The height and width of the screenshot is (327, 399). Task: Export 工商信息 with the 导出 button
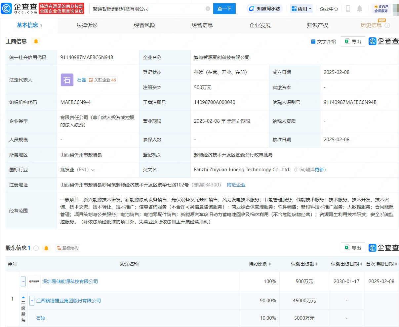pos(353,42)
